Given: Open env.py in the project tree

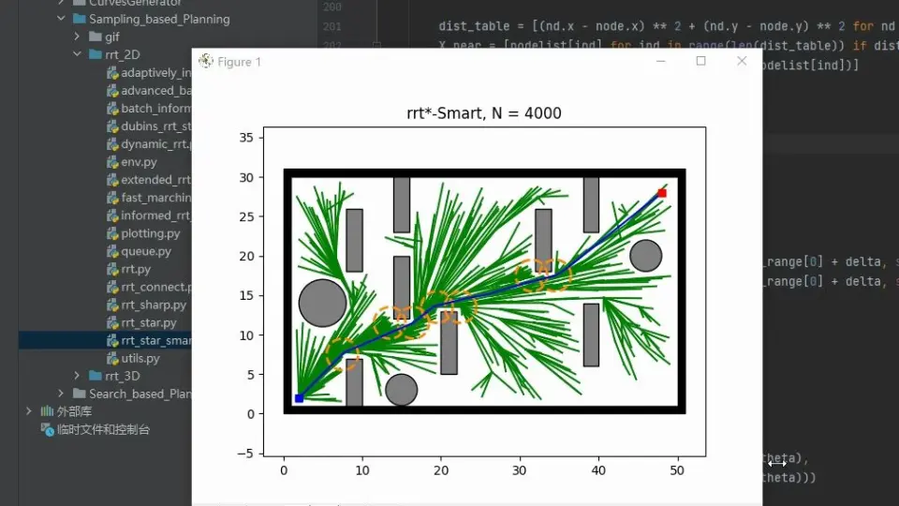Looking at the screenshot, I should 139,162.
